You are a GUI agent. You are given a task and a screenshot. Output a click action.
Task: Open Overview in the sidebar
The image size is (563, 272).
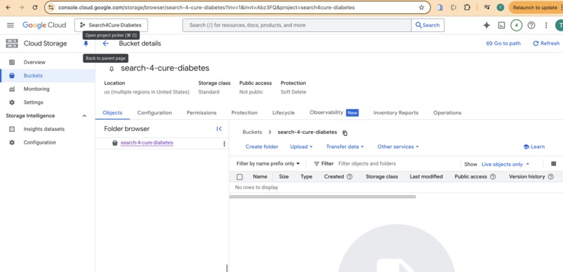(x=47, y=62)
